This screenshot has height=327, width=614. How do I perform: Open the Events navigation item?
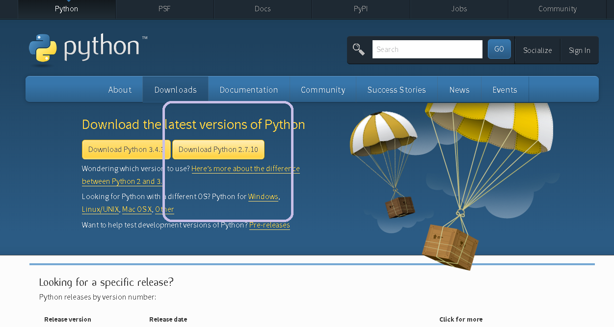coord(505,90)
